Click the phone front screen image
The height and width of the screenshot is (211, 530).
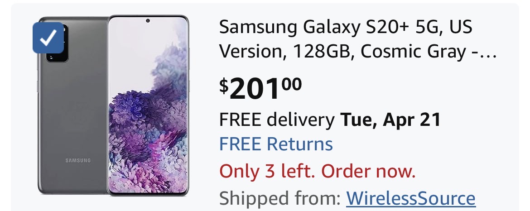tap(148, 105)
